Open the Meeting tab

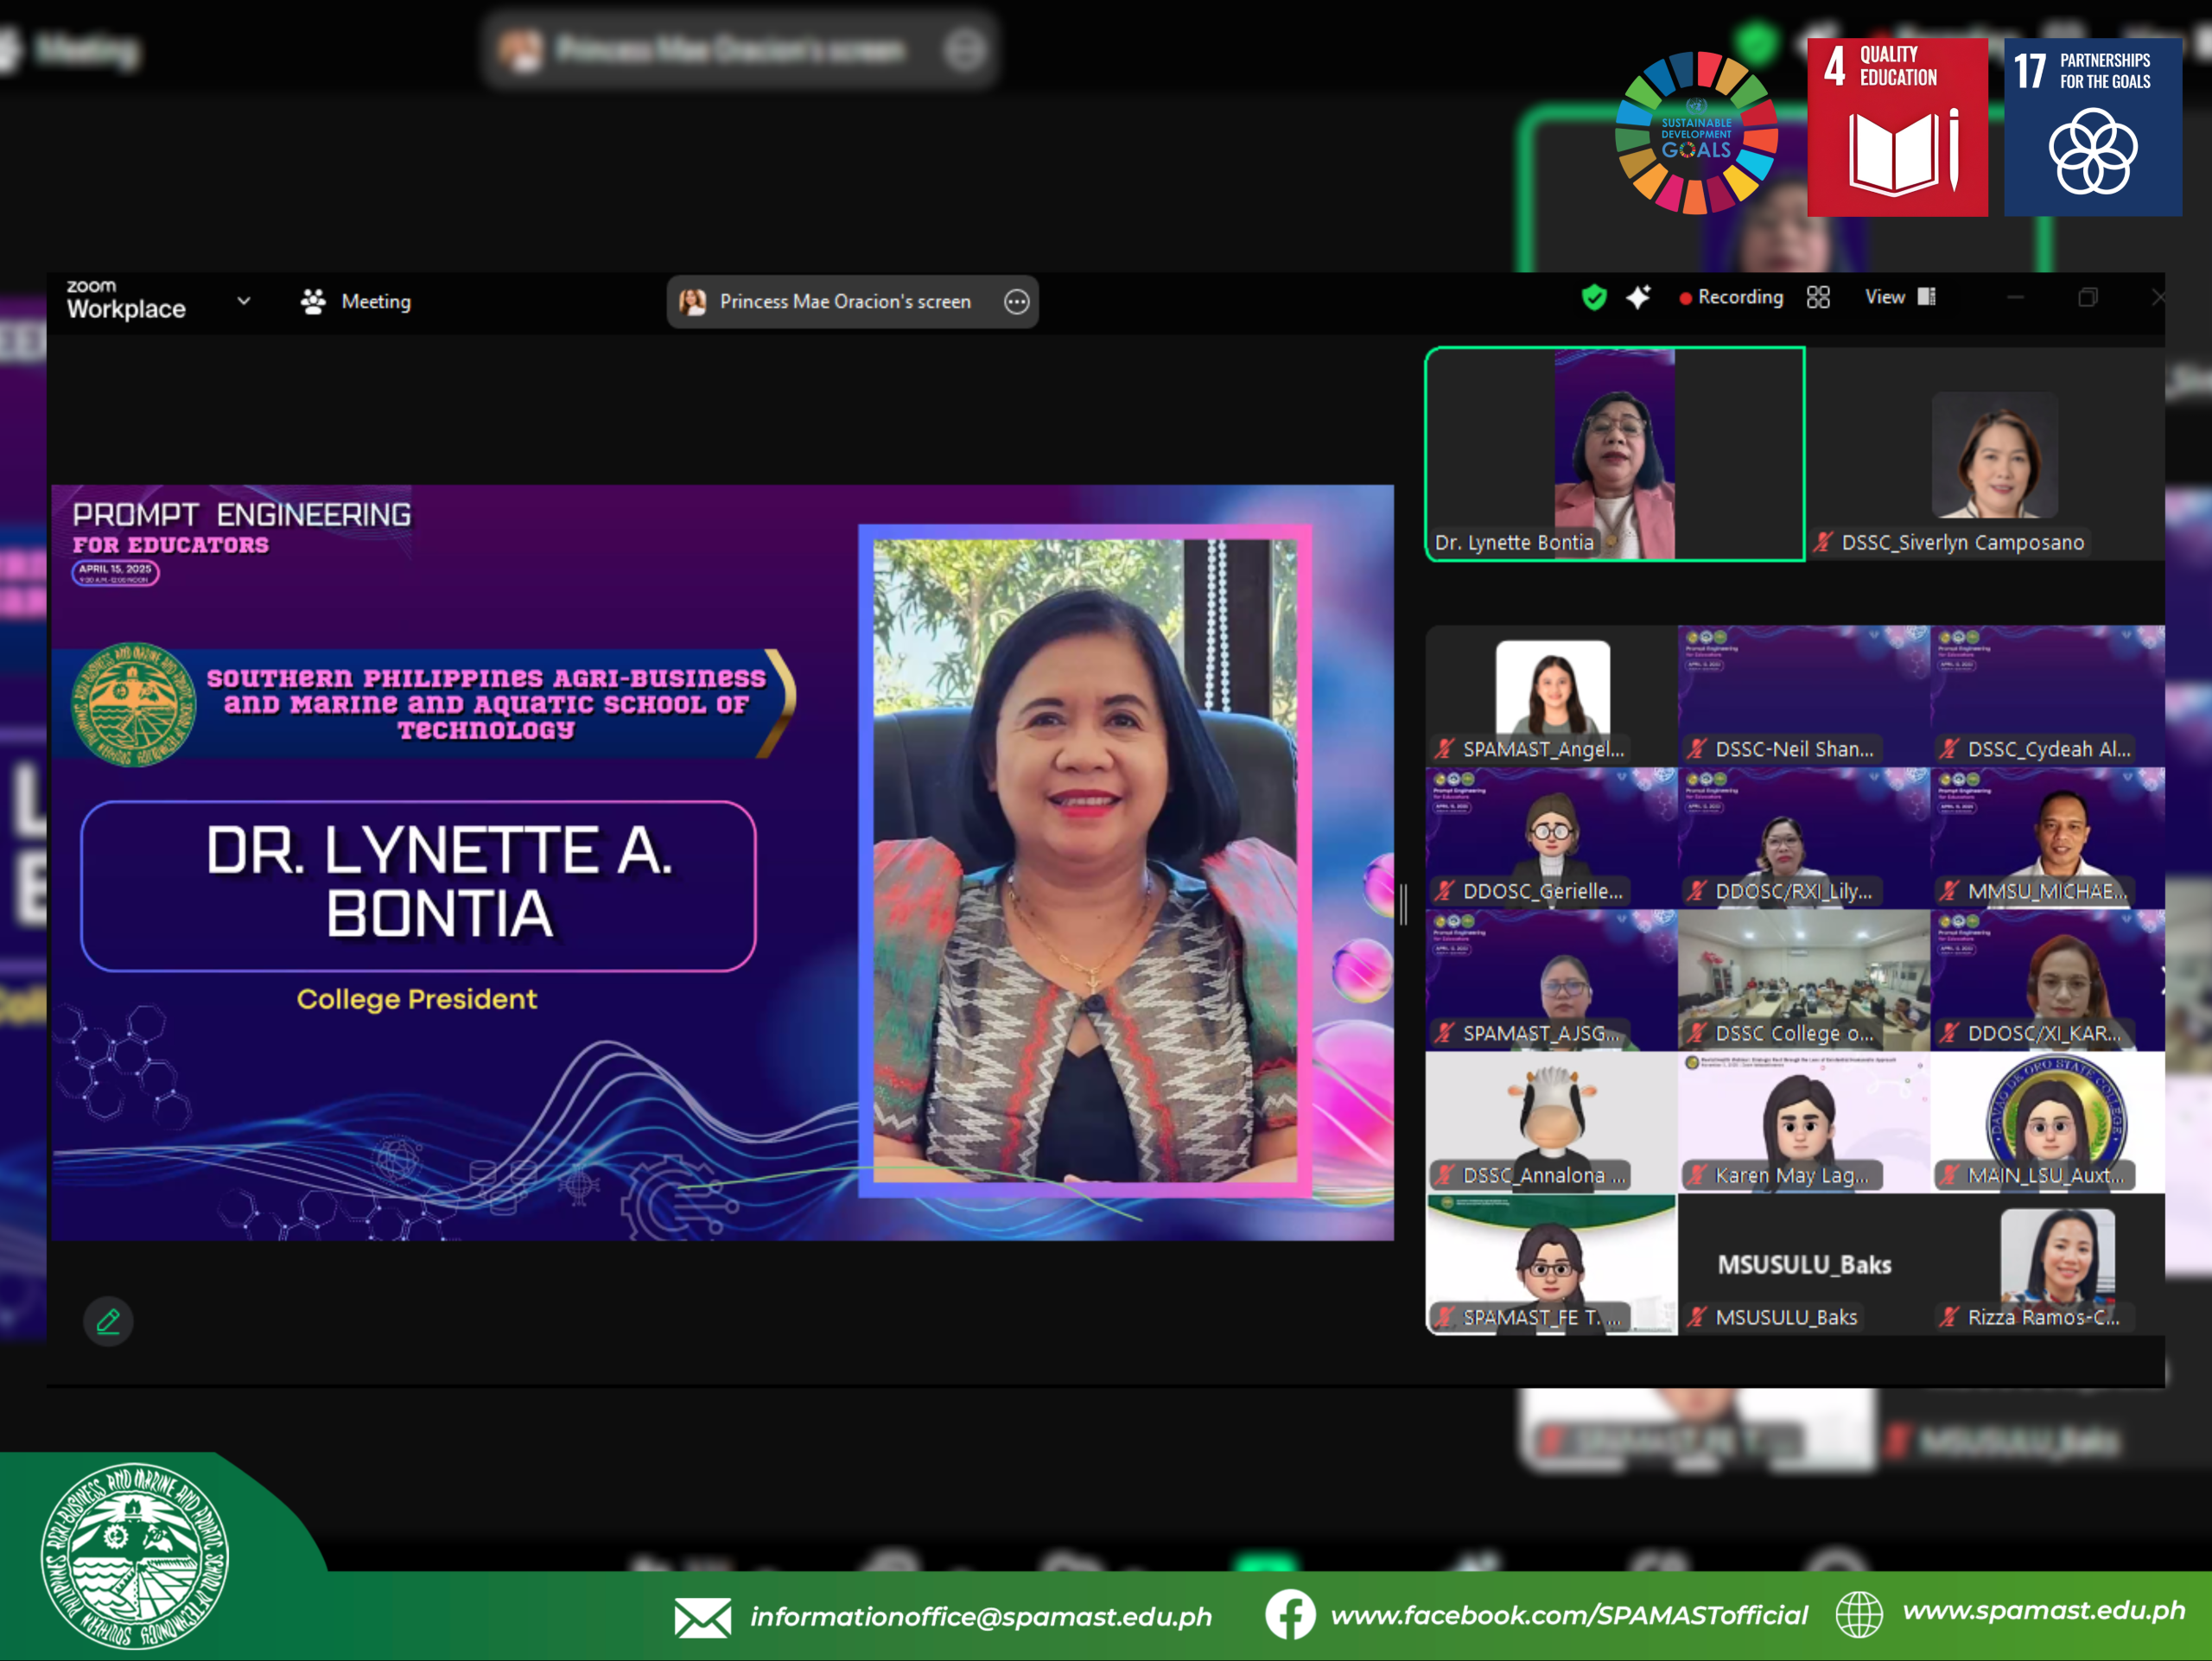pos(376,302)
